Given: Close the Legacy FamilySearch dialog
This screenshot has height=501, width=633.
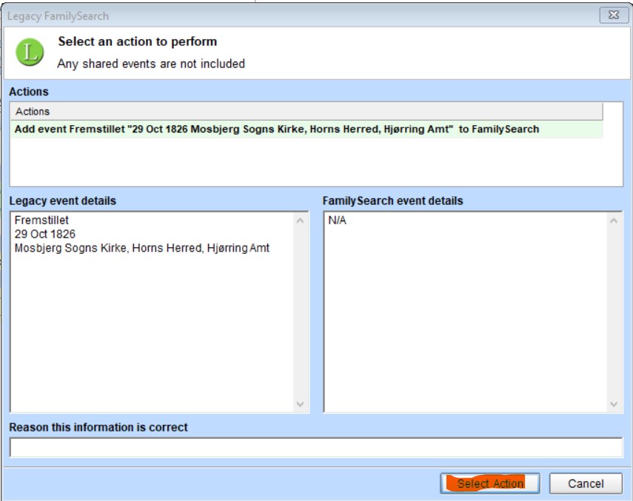Looking at the screenshot, I should pos(614,15).
